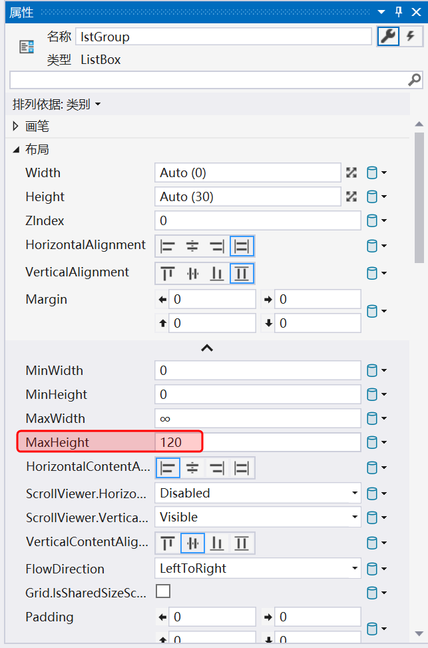Open FlowDirection dropdown

pyautogui.click(x=258, y=569)
